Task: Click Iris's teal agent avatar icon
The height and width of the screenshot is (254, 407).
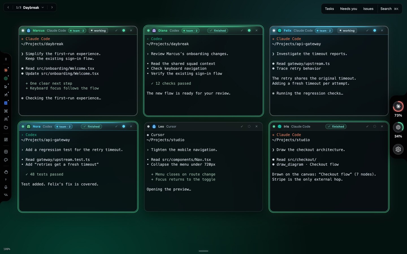Action: (280, 126)
